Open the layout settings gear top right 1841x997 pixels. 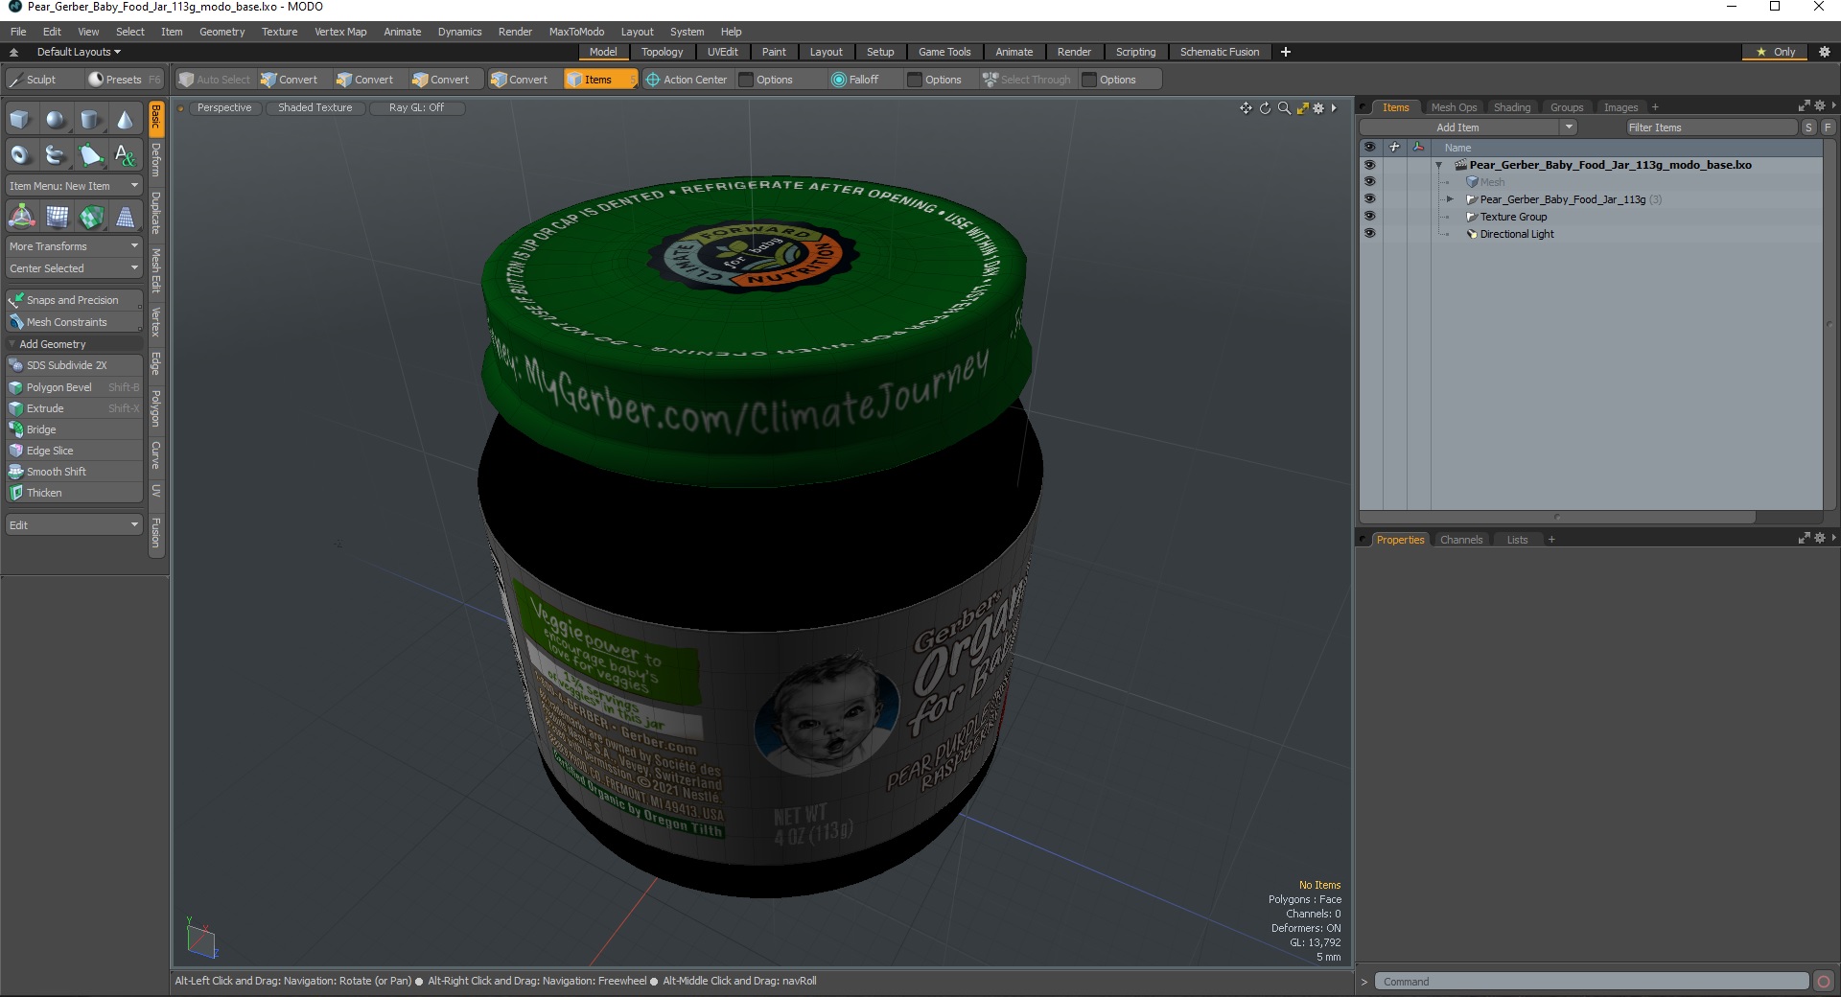pos(1825,52)
